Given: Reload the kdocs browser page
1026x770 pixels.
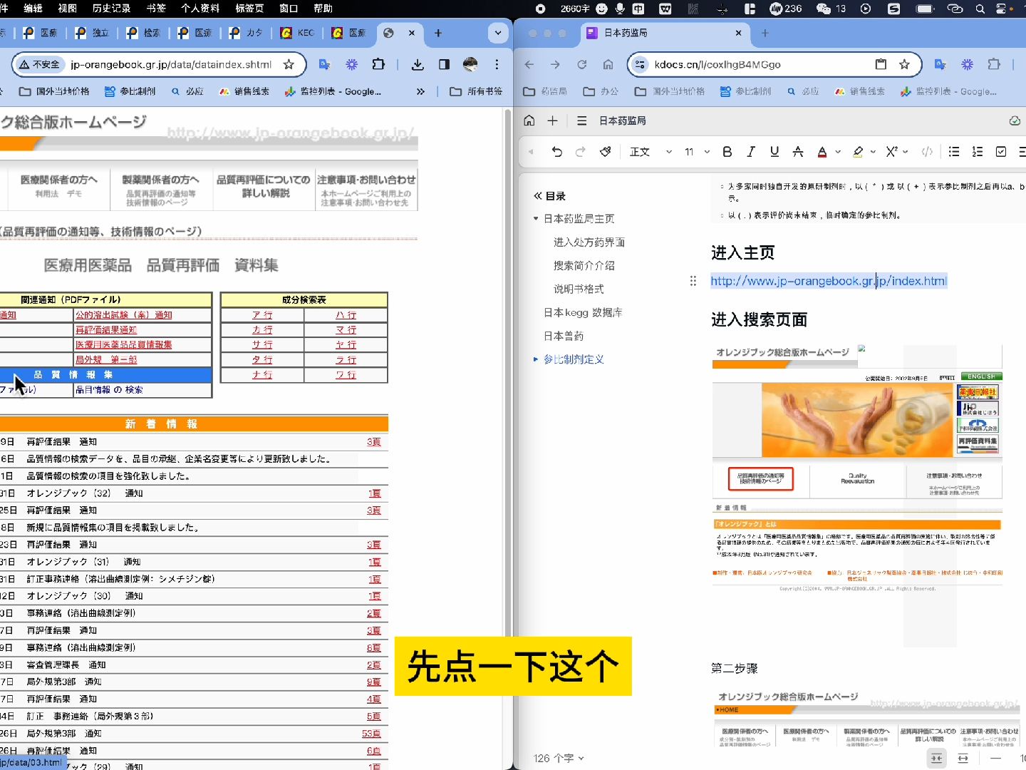Looking at the screenshot, I should pos(581,64).
